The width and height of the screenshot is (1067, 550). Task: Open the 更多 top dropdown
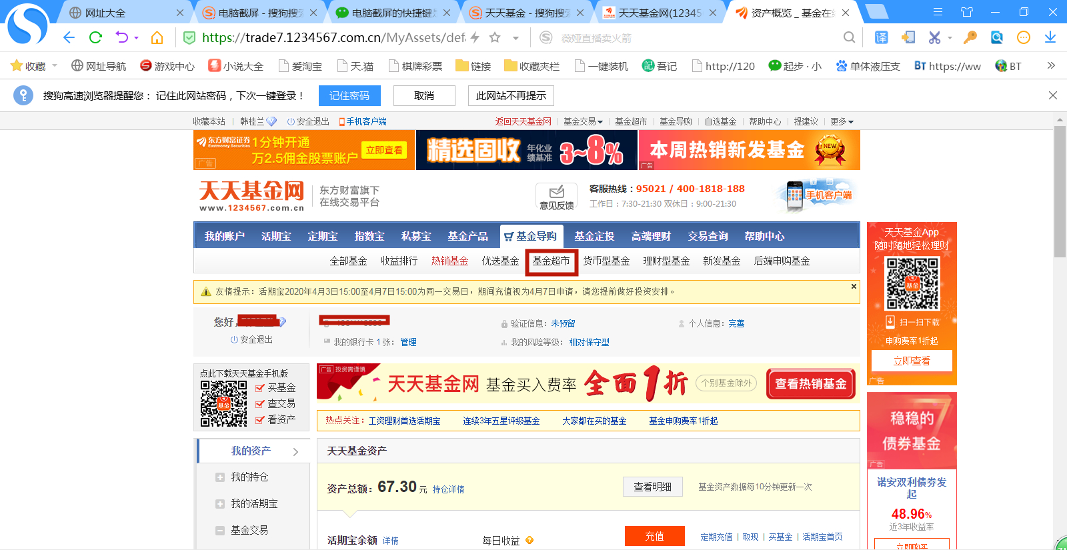pos(842,121)
